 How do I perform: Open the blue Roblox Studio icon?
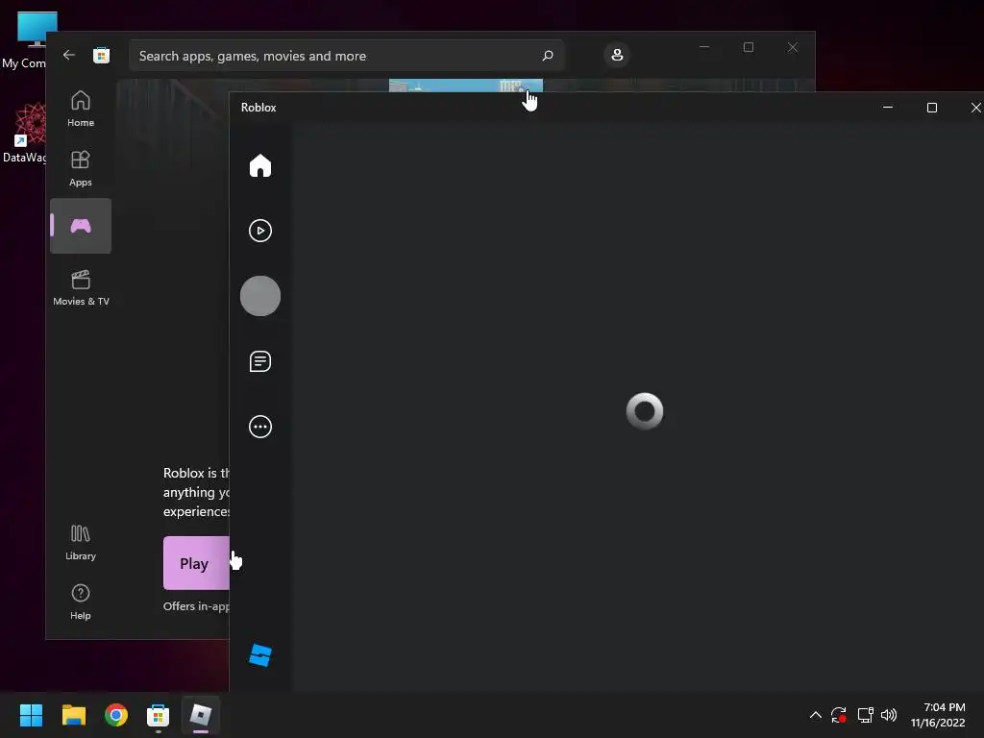click(x=259, y=655)
